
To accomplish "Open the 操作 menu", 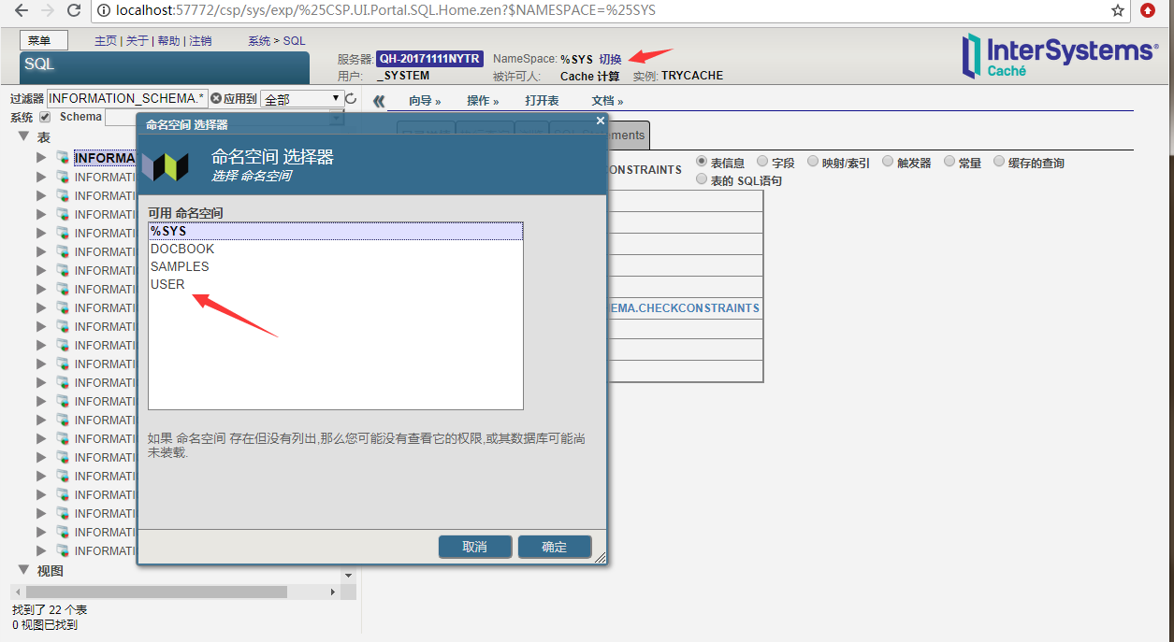I will point(483,100).
